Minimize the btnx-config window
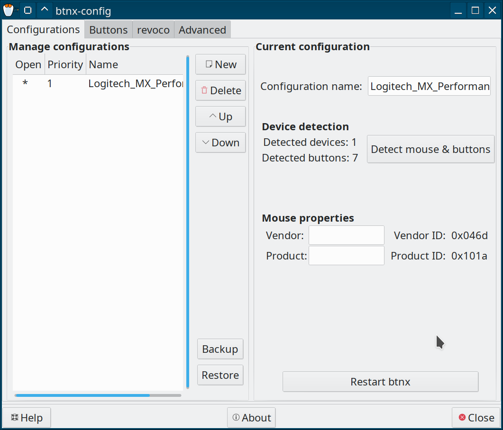Screen dimensions: 503x430 coord(458,10)
